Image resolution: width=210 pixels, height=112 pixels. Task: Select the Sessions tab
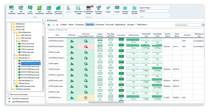90,25
